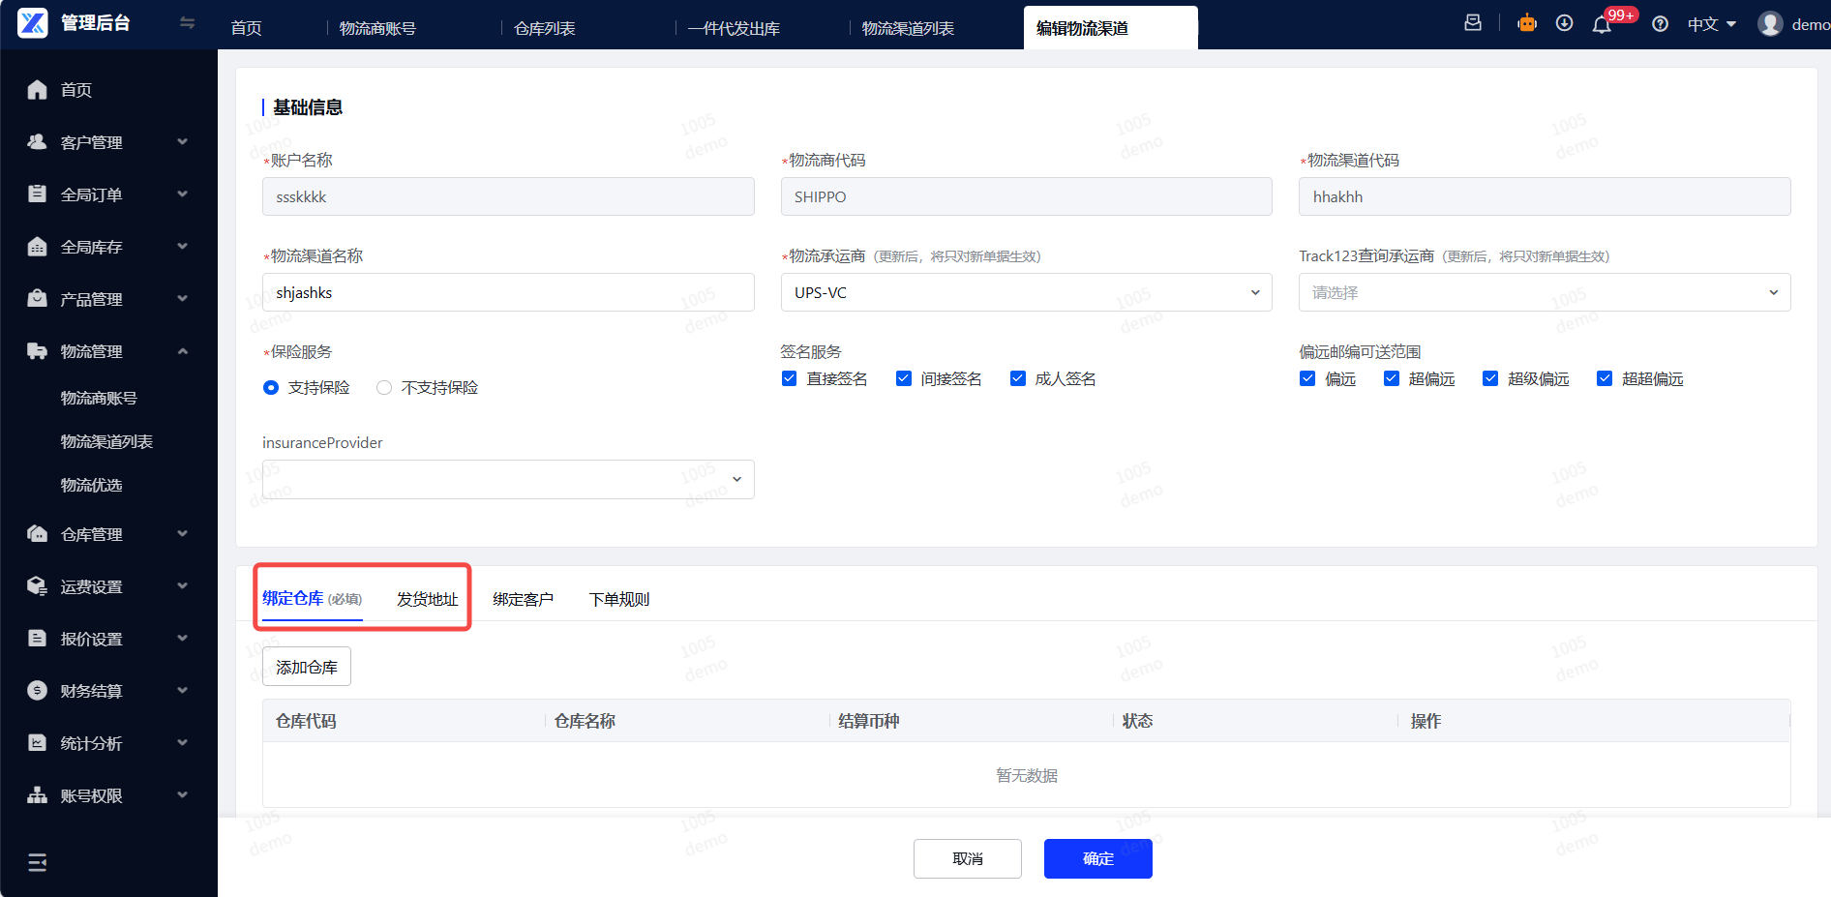The width and height of the screenshot is (1831, 897).
Task: Click the 产品管理 bag icon
Action: point(37,299)
